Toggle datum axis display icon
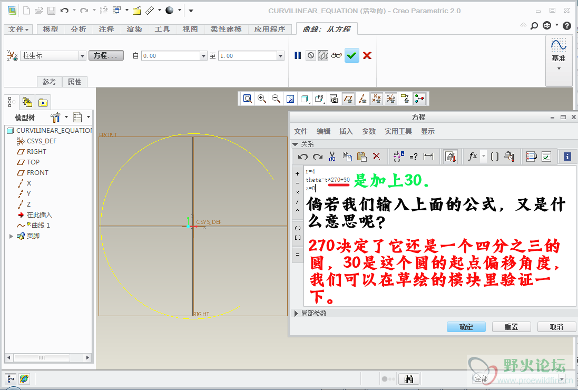This screenshot has height=390, width=578. click(x=363, y=99)
